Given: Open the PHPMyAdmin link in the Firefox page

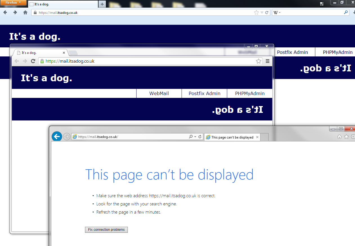Looking at the screenshot, I should (338, 52).
